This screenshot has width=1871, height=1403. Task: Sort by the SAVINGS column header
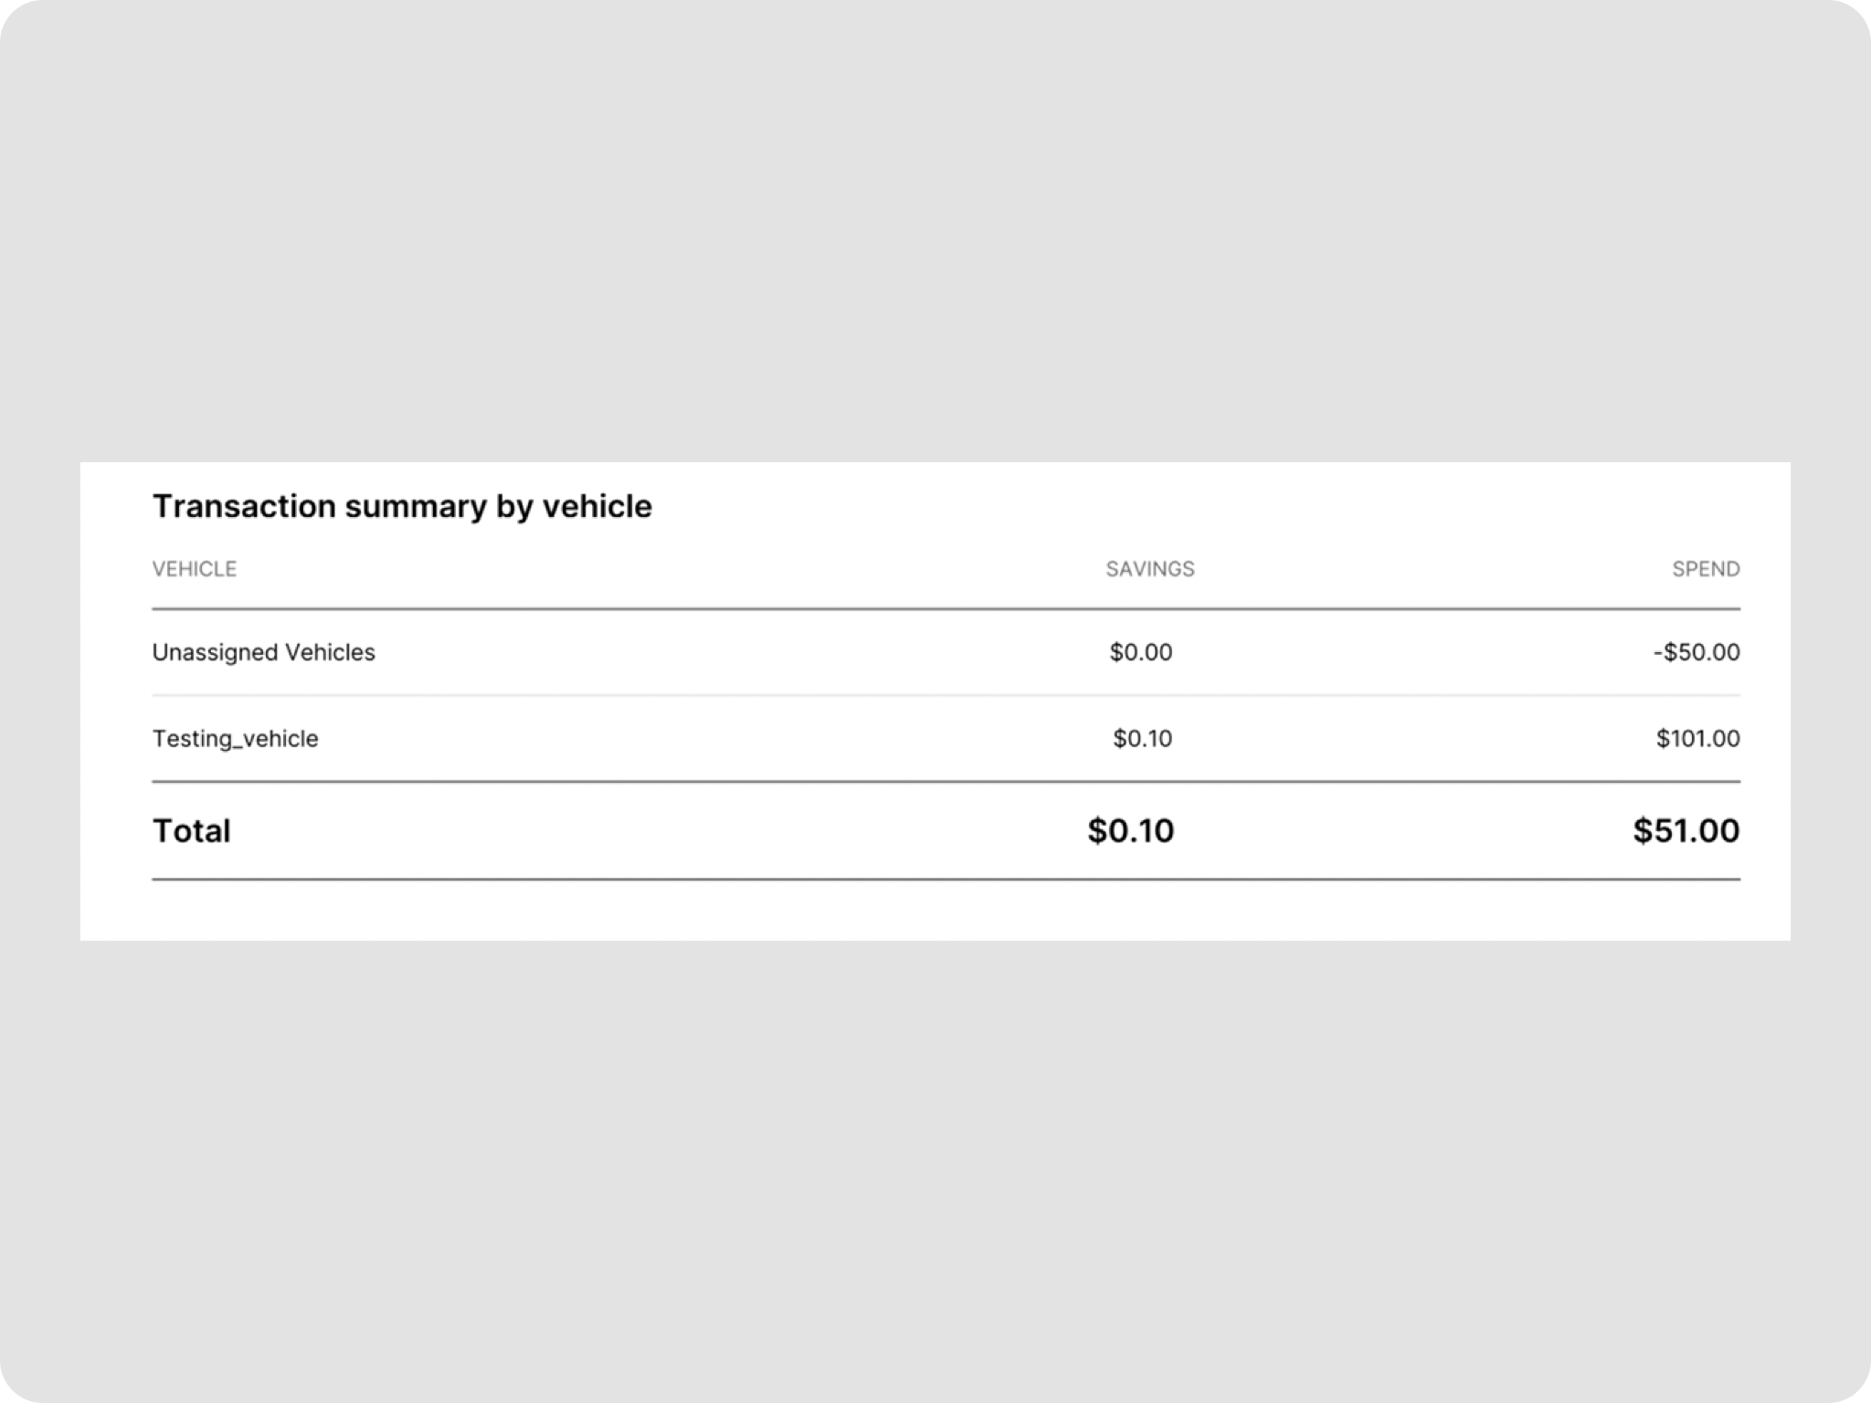(1150, 569)
